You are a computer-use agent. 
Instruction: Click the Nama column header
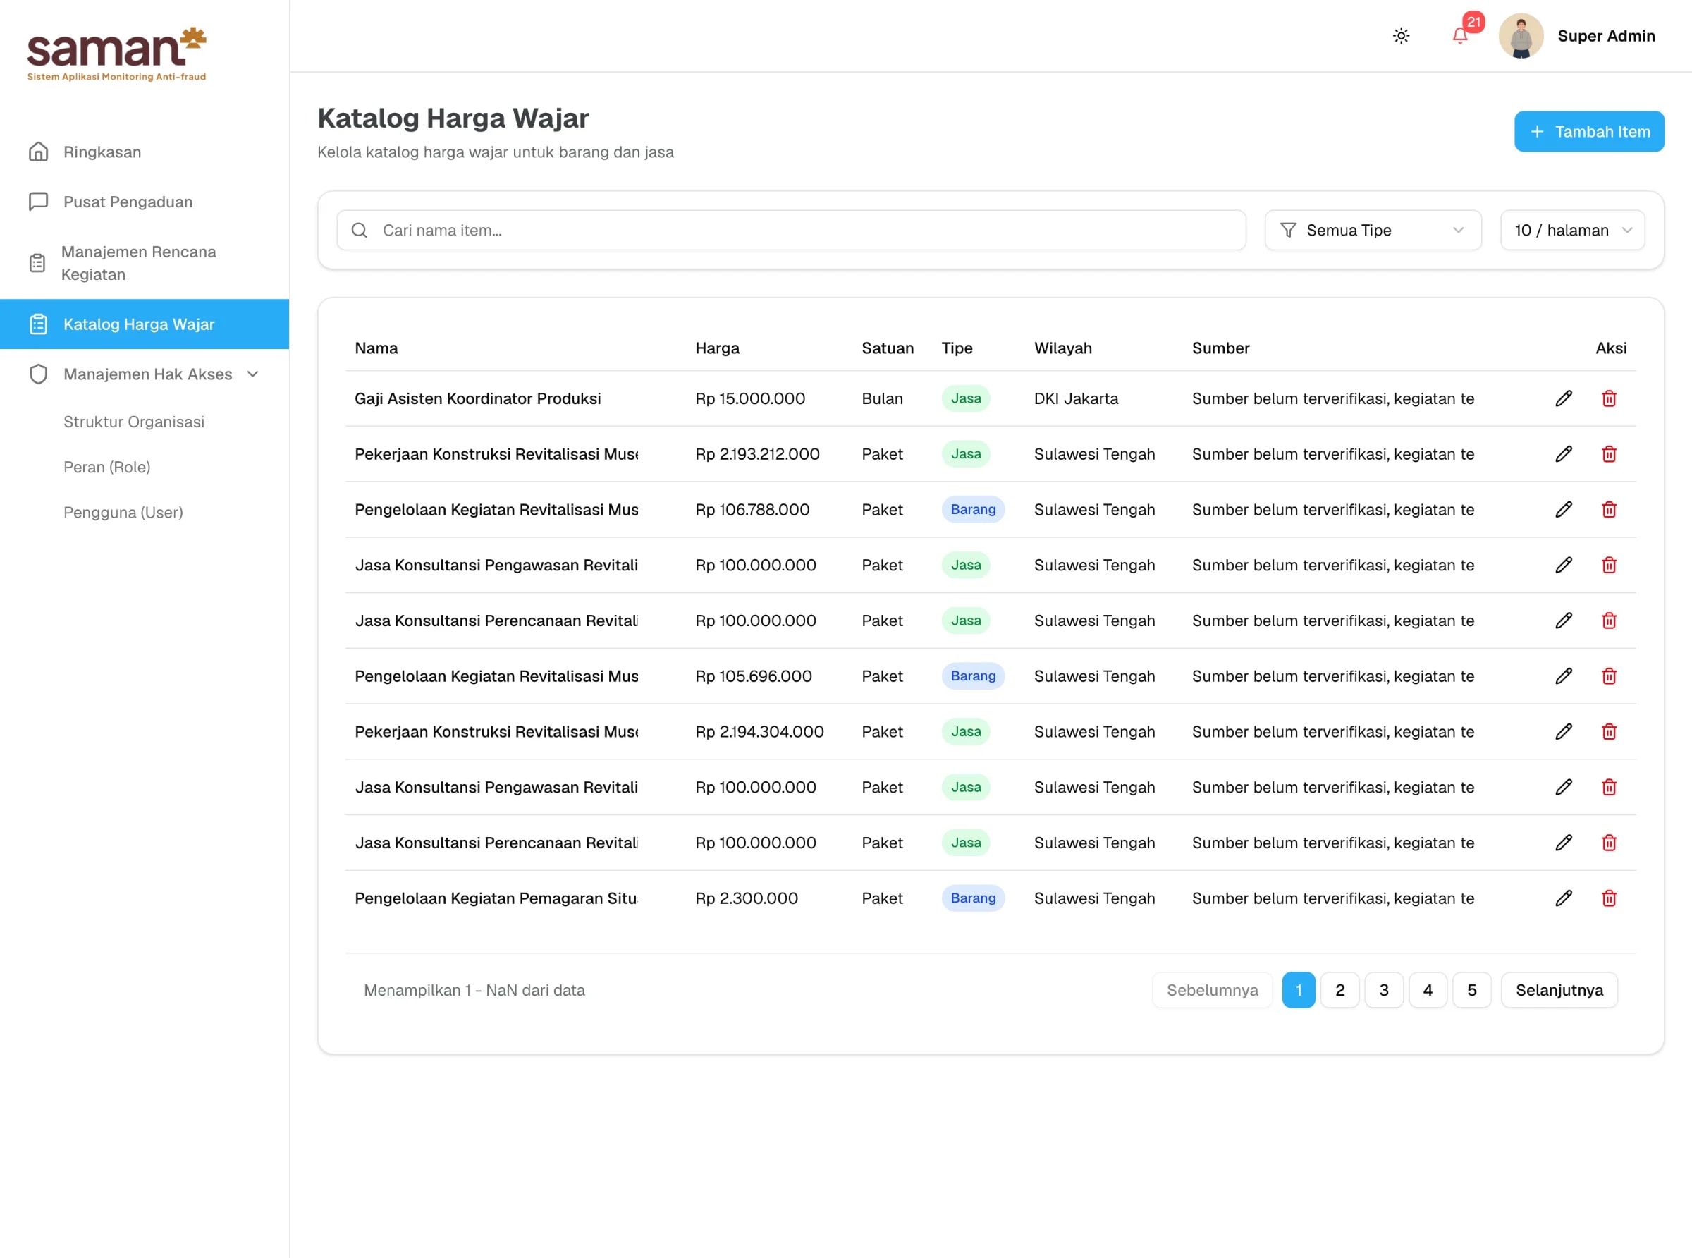coord(376,348)
